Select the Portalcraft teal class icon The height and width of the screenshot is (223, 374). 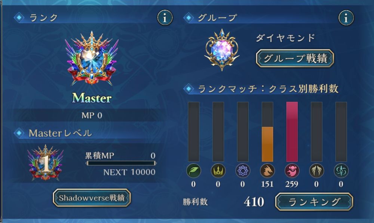click(341, 171)
